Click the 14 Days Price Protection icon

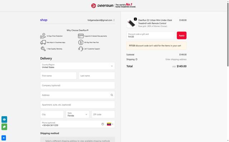[x=43, y=36]
